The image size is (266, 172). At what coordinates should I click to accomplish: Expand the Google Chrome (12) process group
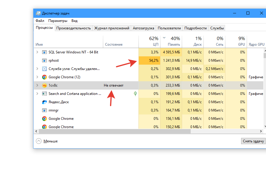pyautogui.click(x=37, y=77)
